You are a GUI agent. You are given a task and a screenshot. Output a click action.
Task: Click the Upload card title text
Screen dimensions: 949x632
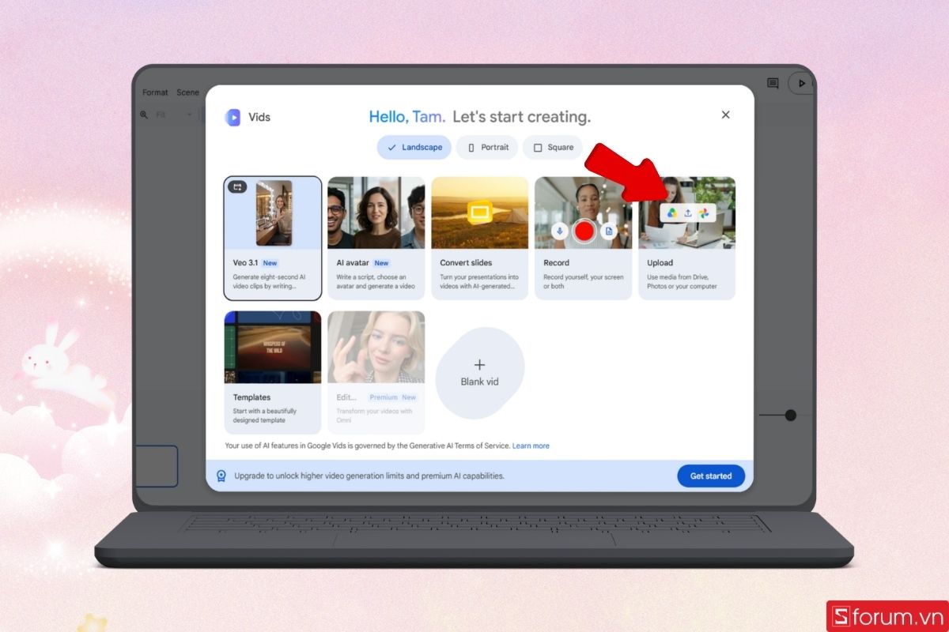tap(660, 263)
